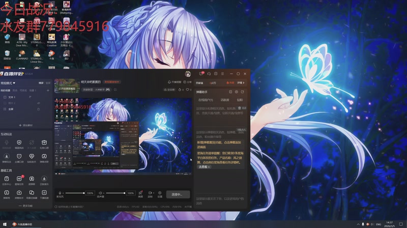Open the last tool in 基础工具 grid
The height and width of the screenshot is (228, 407).
pos(44,195)
